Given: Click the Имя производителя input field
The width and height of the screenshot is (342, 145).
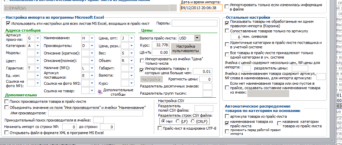Looking at the screenshot, I should [x=96, y=113].
